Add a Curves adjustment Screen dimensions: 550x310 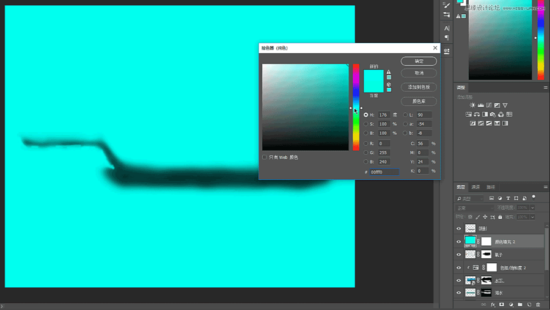click(x=489, y=105)
